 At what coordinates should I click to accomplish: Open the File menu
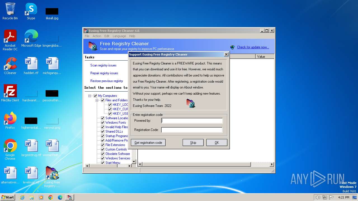tap(87, 36)
